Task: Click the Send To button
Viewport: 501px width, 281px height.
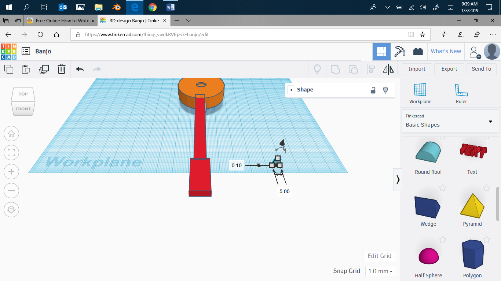Action: pos(482,69)
